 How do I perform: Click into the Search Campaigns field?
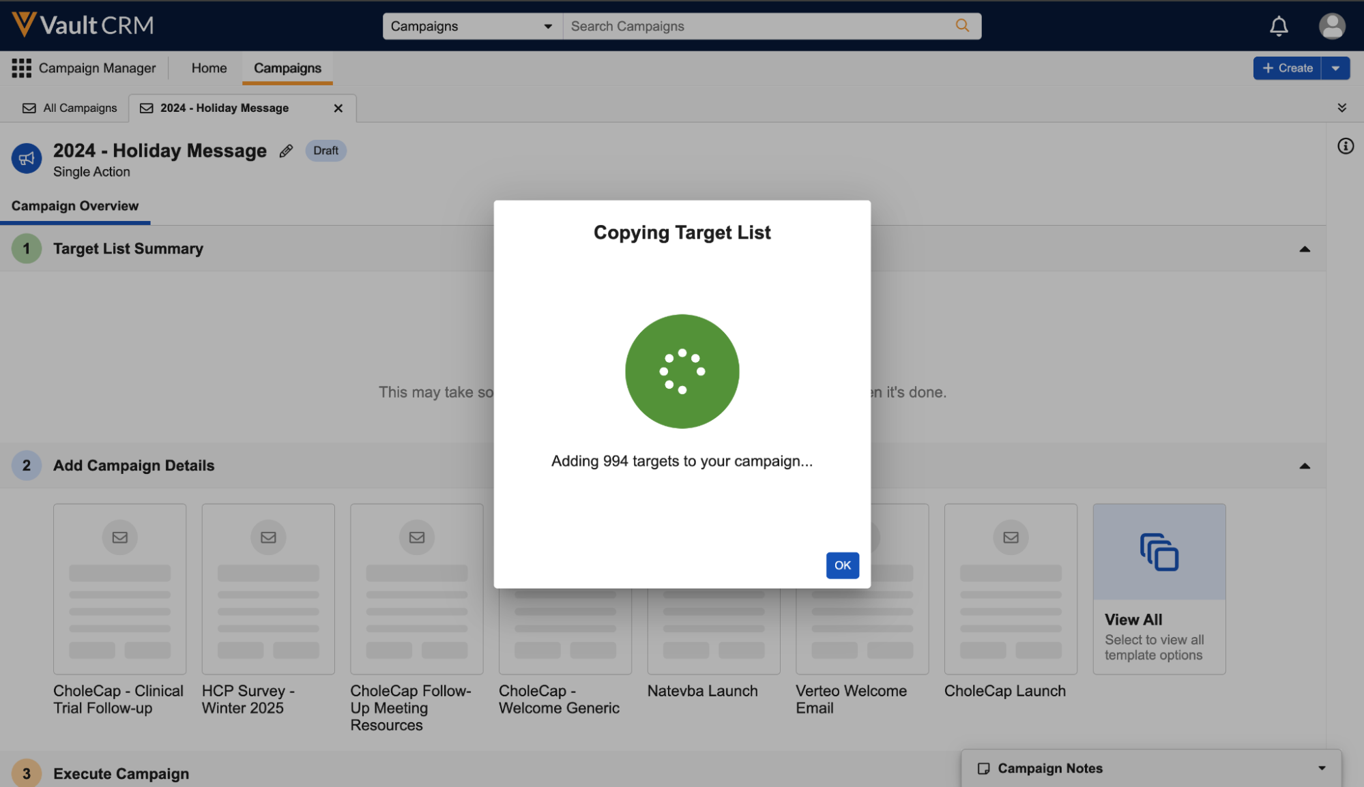tap(757, 26)
